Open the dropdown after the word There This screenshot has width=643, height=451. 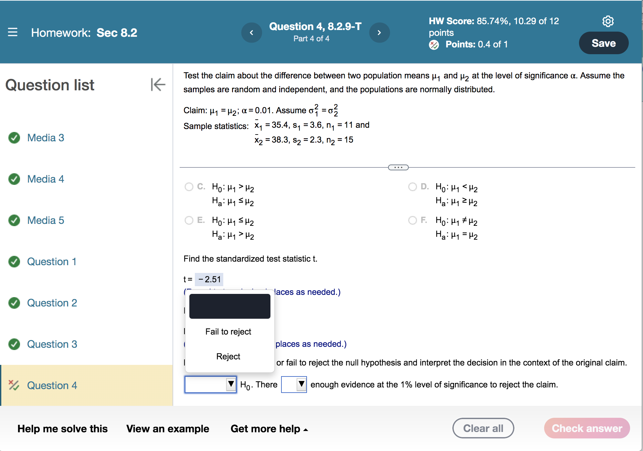(294, 384)
